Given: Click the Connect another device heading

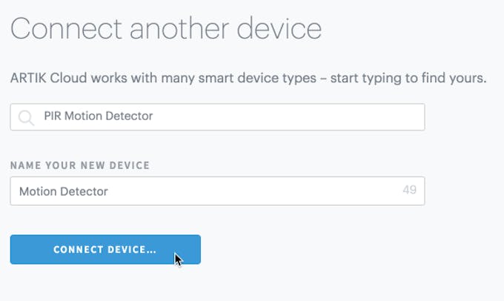Looking at the screenshot, I should [x=166, y=29].
